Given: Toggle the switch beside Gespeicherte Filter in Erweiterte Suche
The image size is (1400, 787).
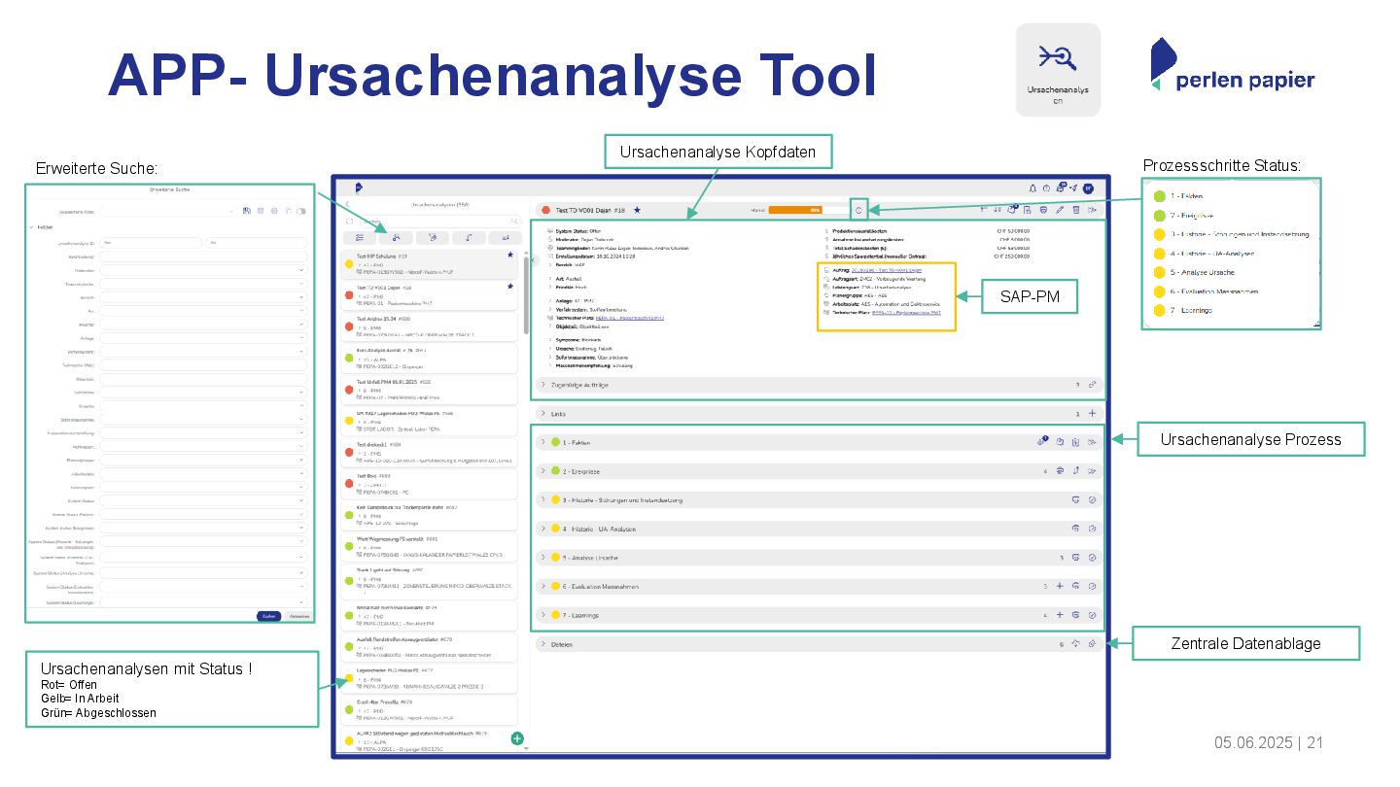Looking at the screenshot, I should pyautogui.click(x=301, y=211).
